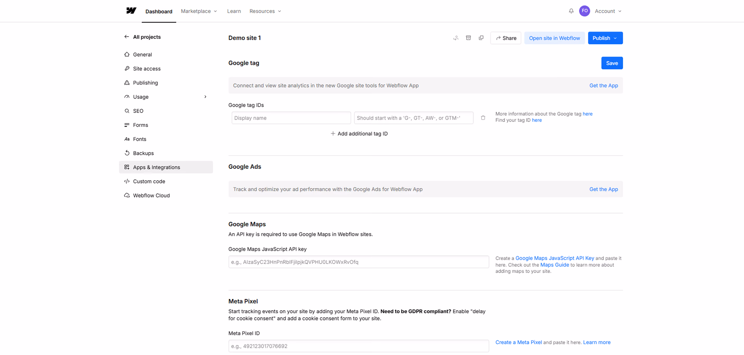Click the Webflow logo icon
This screenshot has height=355, width=744.
[131, 11]
